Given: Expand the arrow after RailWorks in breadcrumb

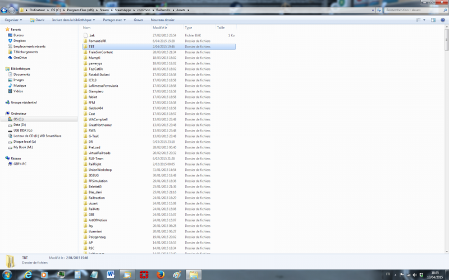Looking at the screenshot, I should 173,10.
